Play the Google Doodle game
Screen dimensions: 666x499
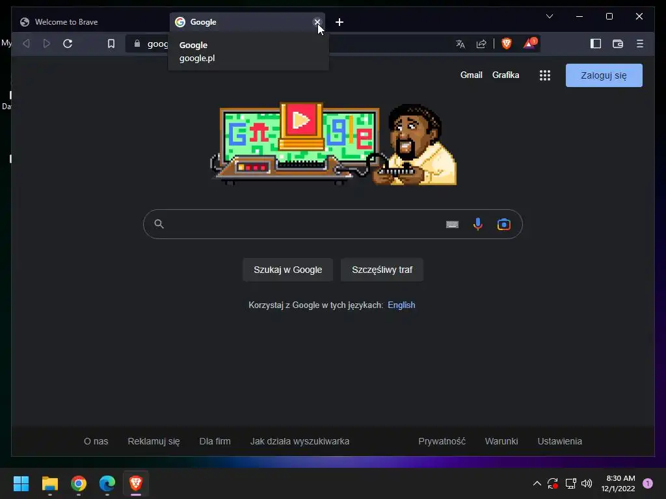click(x=300, y=120)
